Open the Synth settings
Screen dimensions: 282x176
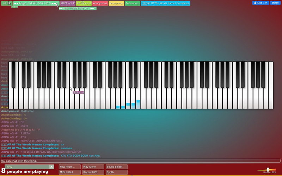[117, 172]
